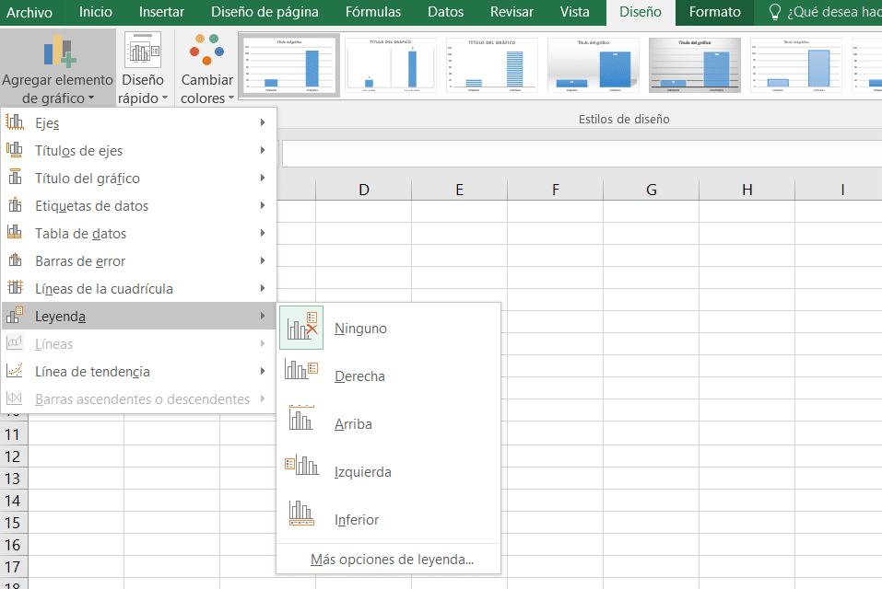This screenshot has height=589, width=882.
Task: Expand the Ejes submenu arrow
Action: [262, 122]
